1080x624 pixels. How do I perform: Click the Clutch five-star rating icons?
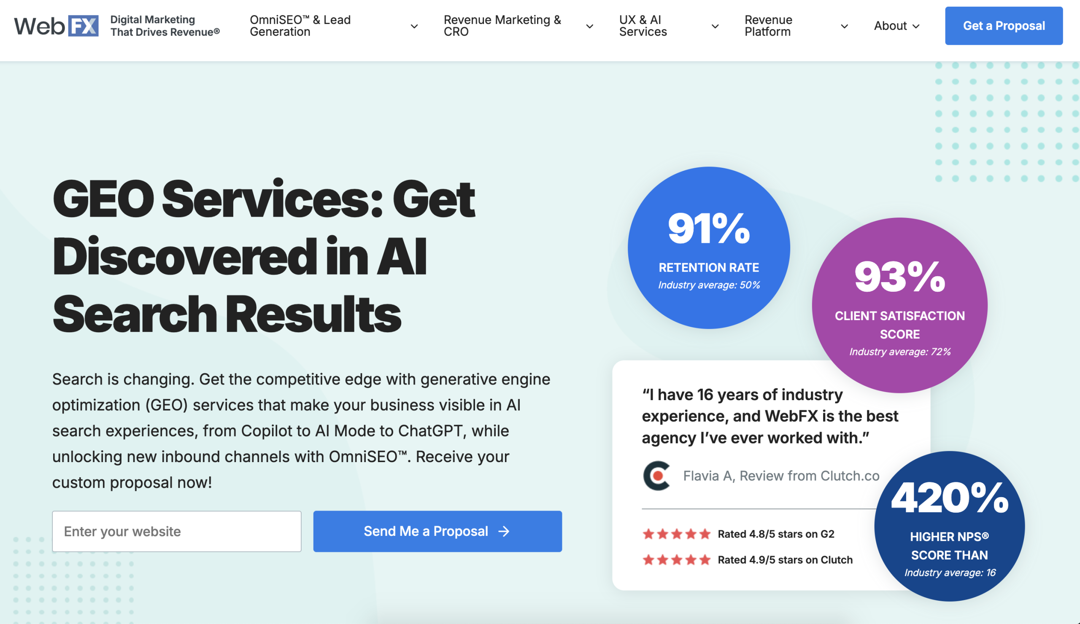coord(676,559)
